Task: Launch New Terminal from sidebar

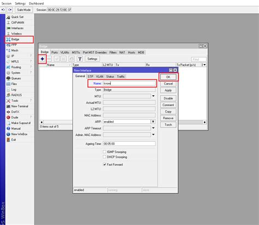Action: (19, 106)
